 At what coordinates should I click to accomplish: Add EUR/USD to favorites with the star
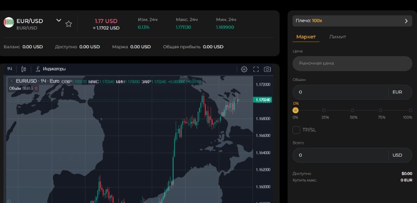(69, 24)
